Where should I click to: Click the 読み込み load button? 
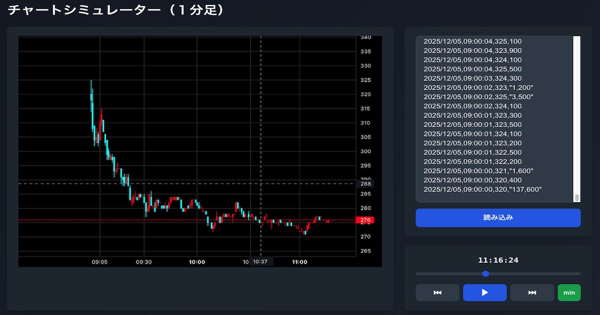coord(498,217)
